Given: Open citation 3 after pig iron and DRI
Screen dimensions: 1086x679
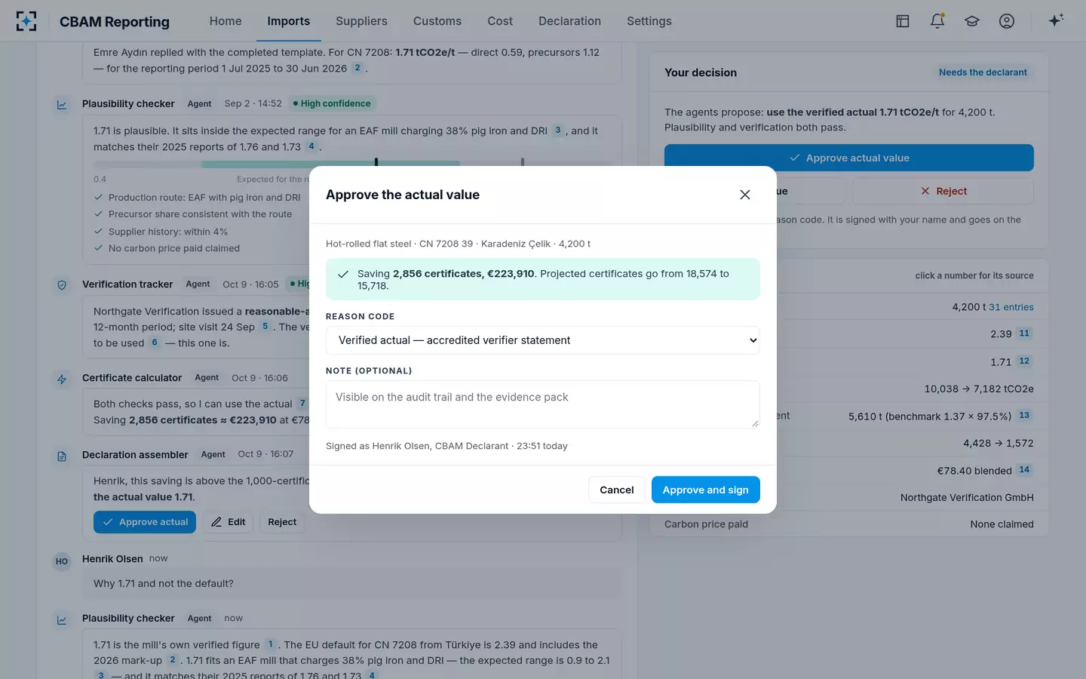Looking at the screenshot, I should click(558, 131).
